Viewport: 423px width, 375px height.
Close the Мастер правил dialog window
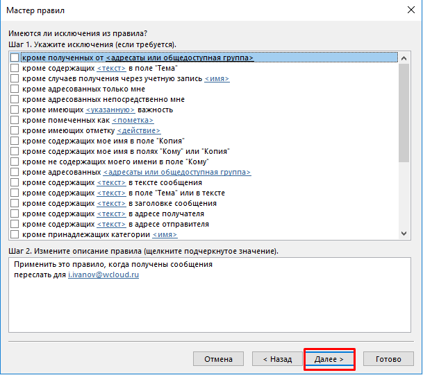pyautogui.click(x=406, y=10)
